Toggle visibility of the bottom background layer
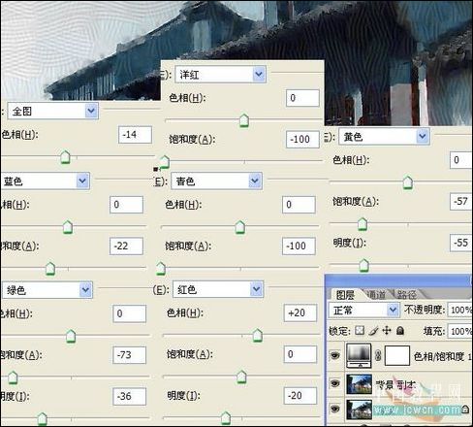This screenshot has width=473, height=427. pyautogui.click(x=335, y=409)
